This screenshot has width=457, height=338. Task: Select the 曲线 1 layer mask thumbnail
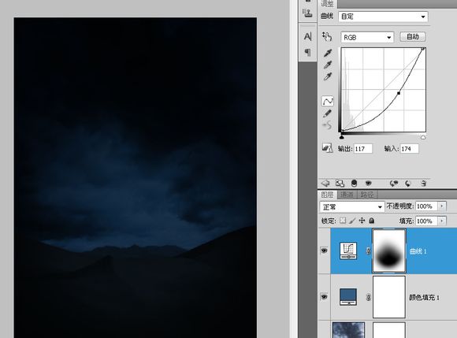click(x=389, y=251)
